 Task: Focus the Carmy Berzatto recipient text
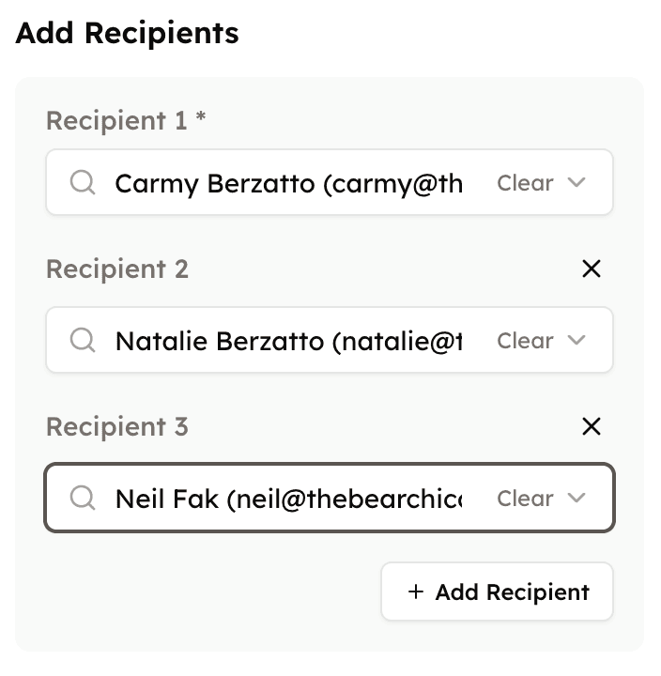click(x=288, y=182)
